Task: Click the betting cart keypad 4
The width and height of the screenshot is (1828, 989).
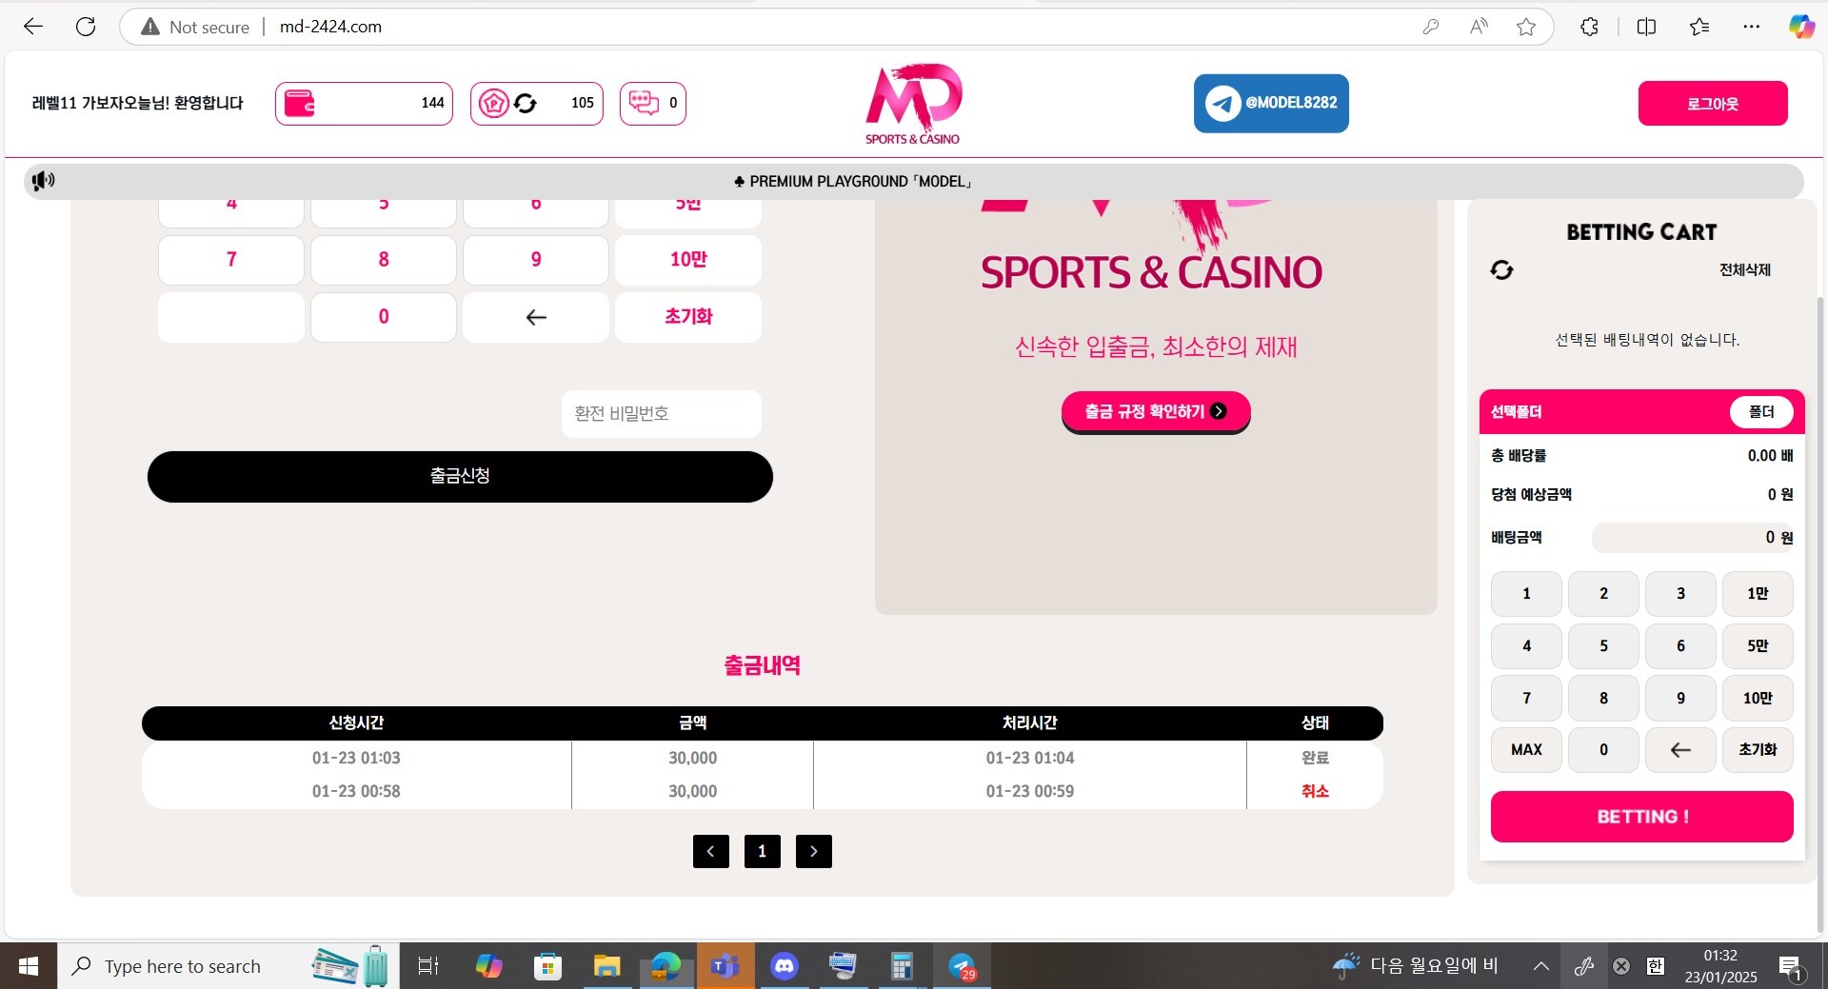Action: (x=1526, y=645)
